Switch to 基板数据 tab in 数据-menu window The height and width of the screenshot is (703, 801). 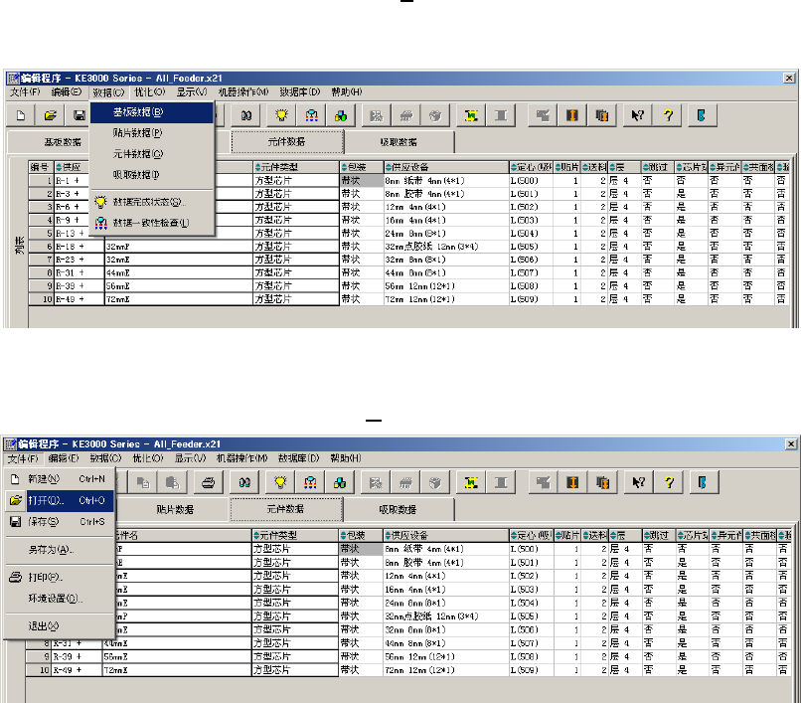click(63, 142)
